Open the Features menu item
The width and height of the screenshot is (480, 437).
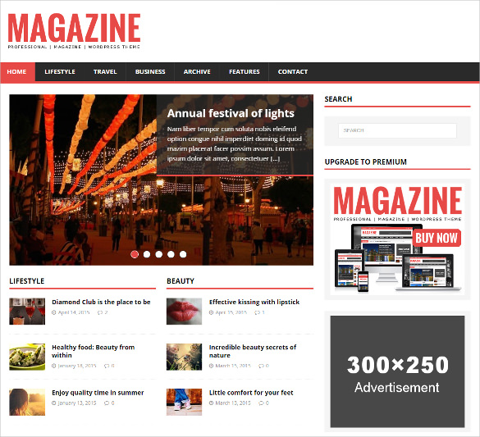point(245,72)
